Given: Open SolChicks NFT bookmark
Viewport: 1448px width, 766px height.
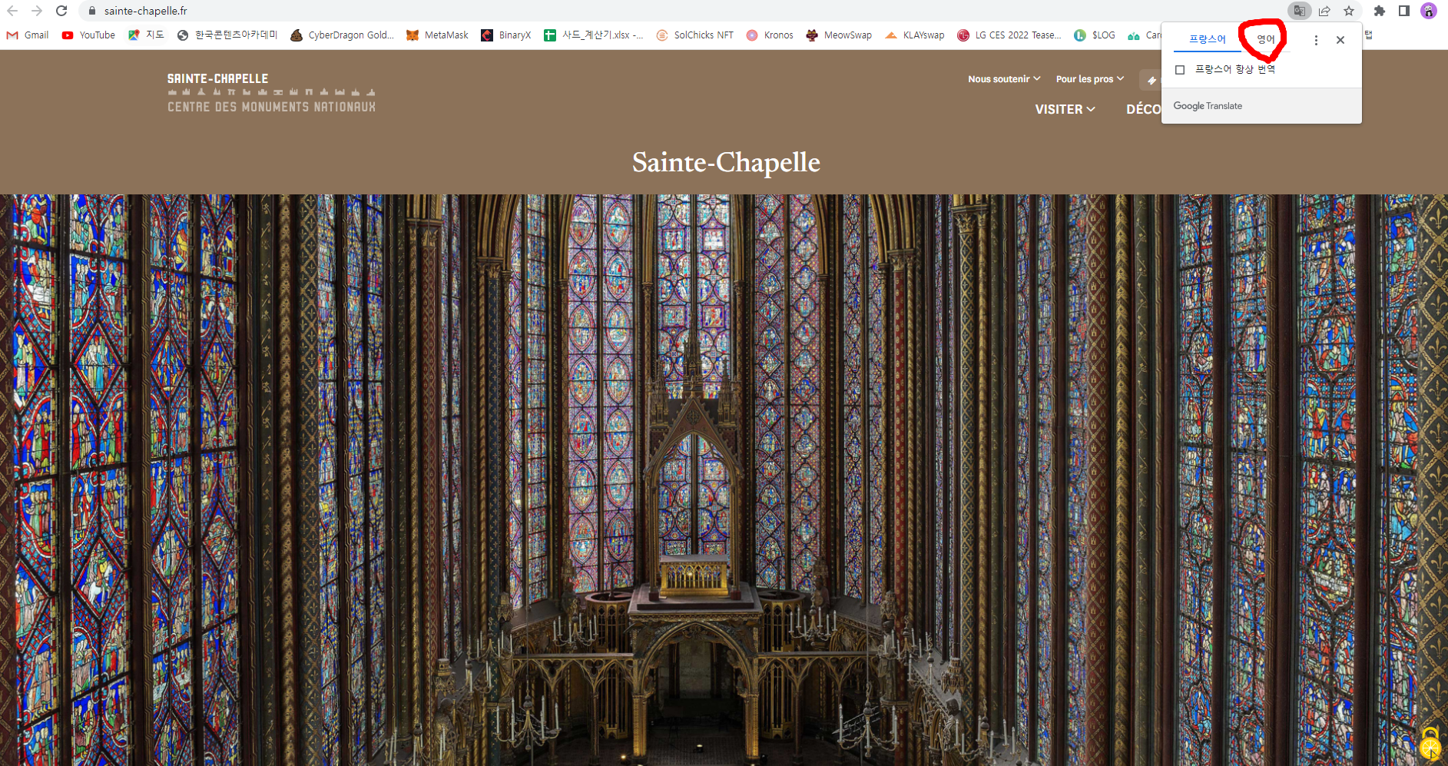Looking at the screenshot, I should (695, 35).
